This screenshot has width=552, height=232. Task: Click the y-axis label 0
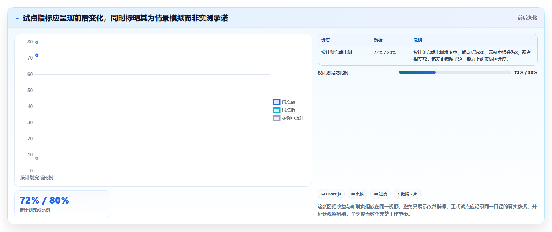[x=32, y=171]
